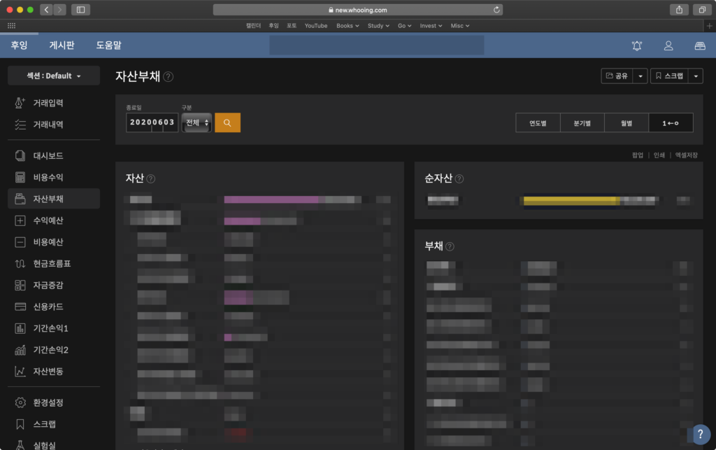The height and width of the screenshot is (450, 716).
Task: Click the floating question mark help bubble
Action: pos(701,435)
